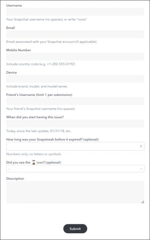The height and width of the screenshot is (240, 150).
Task: Open the hourglass icon answer dropdown
Action: tap(75, 169)
